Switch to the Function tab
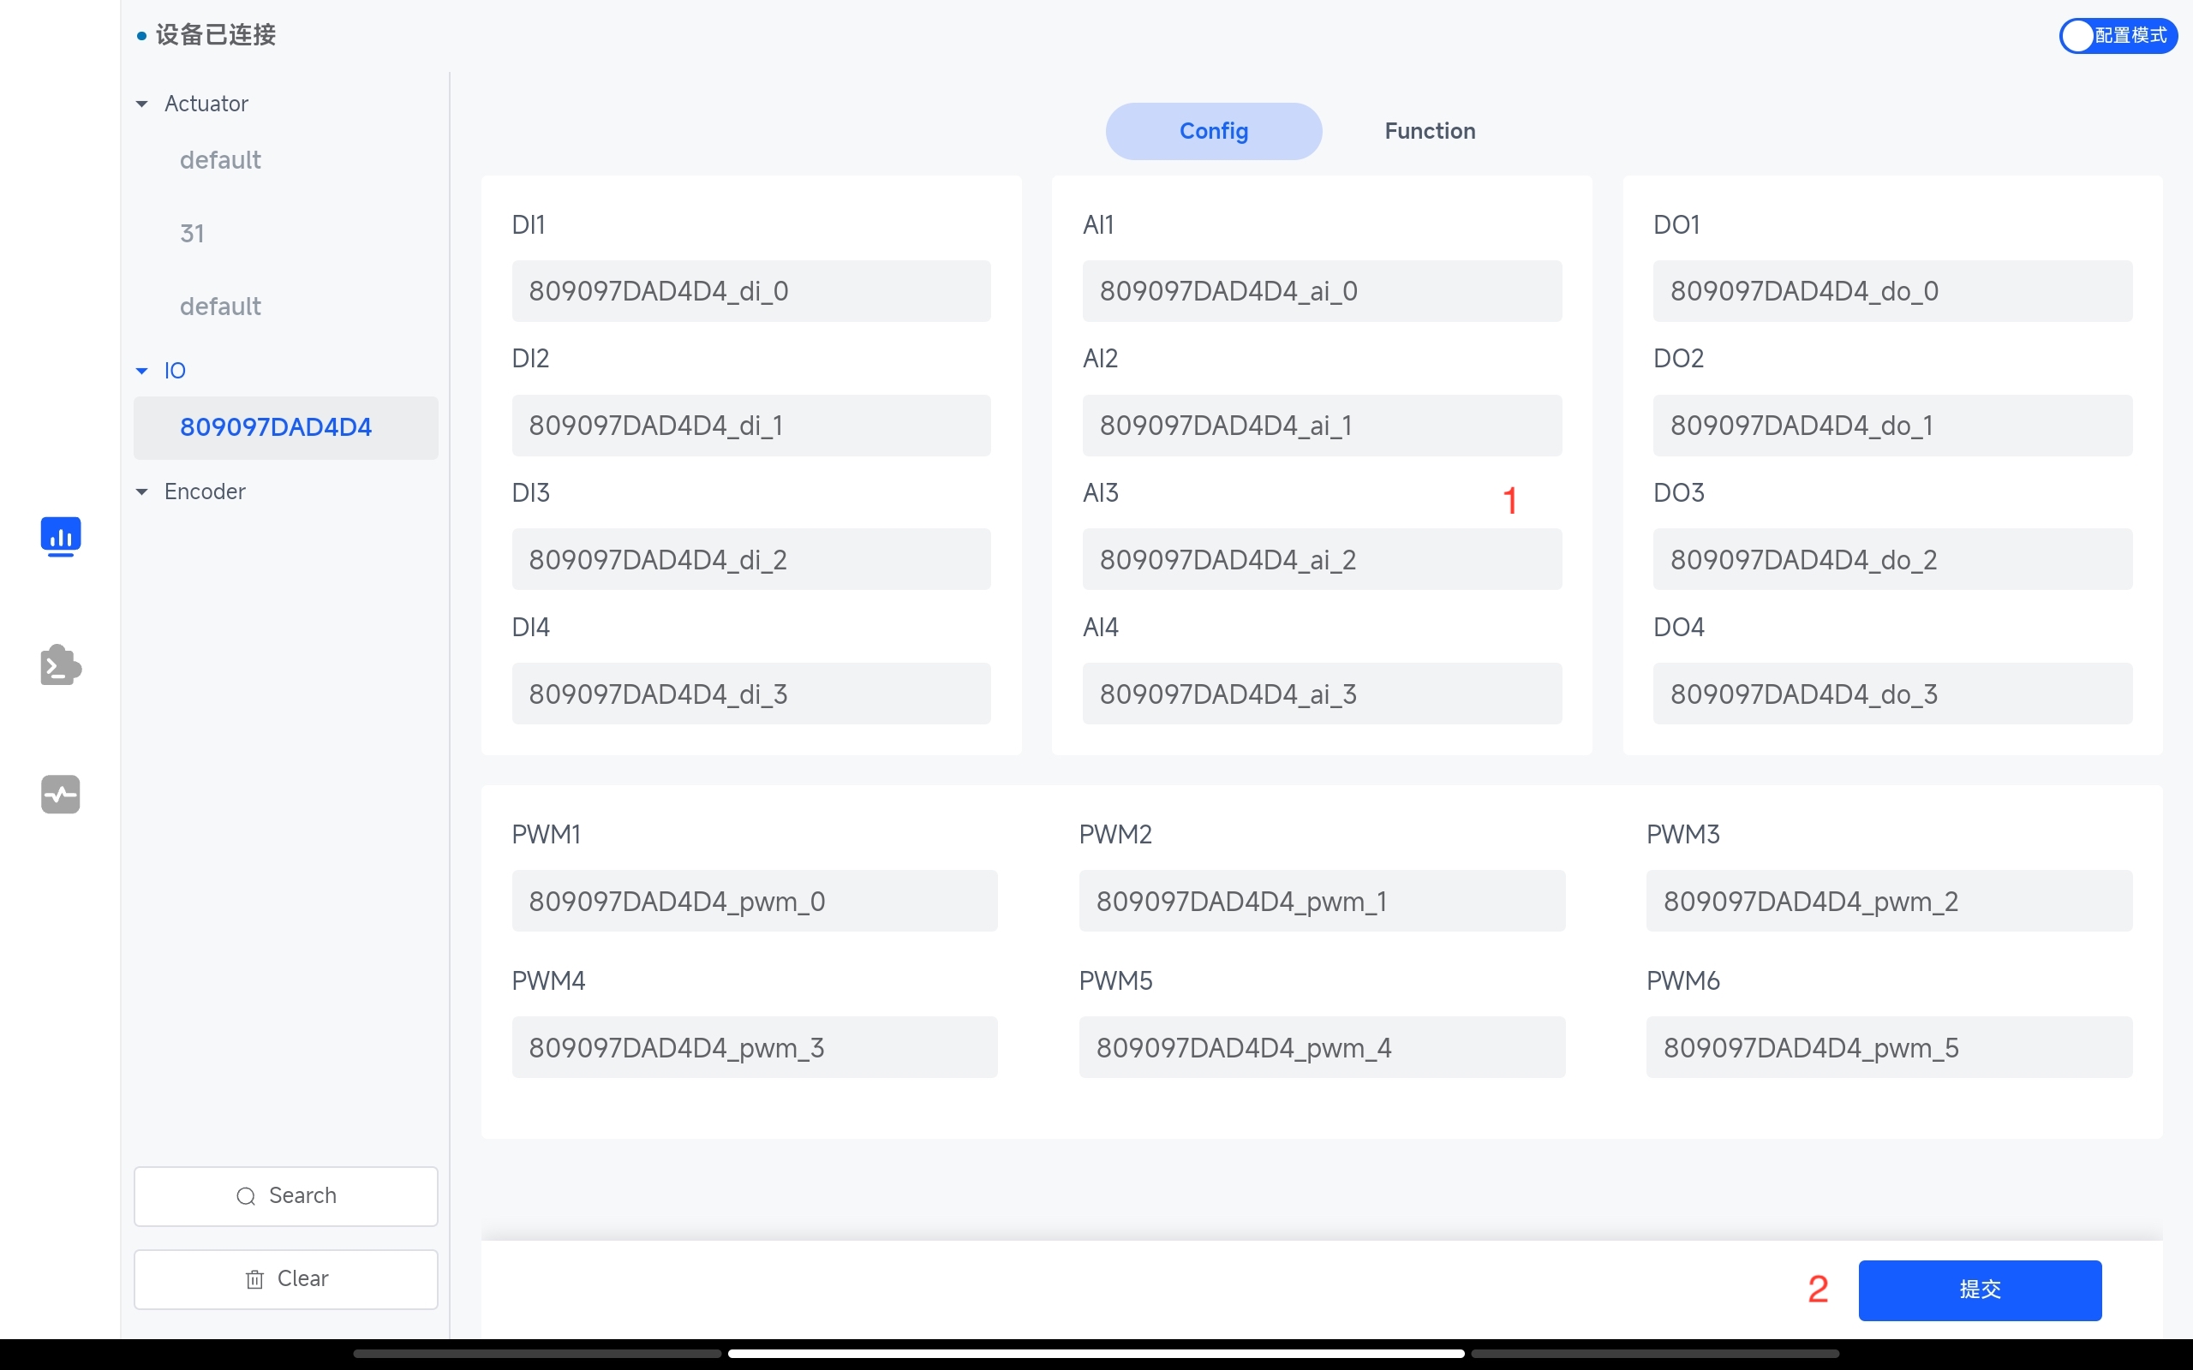This screenshot has height=1370, width=2193. tap(1430, 131)
